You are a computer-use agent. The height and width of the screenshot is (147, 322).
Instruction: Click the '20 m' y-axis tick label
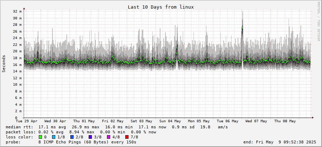click(x=17, y=51)
